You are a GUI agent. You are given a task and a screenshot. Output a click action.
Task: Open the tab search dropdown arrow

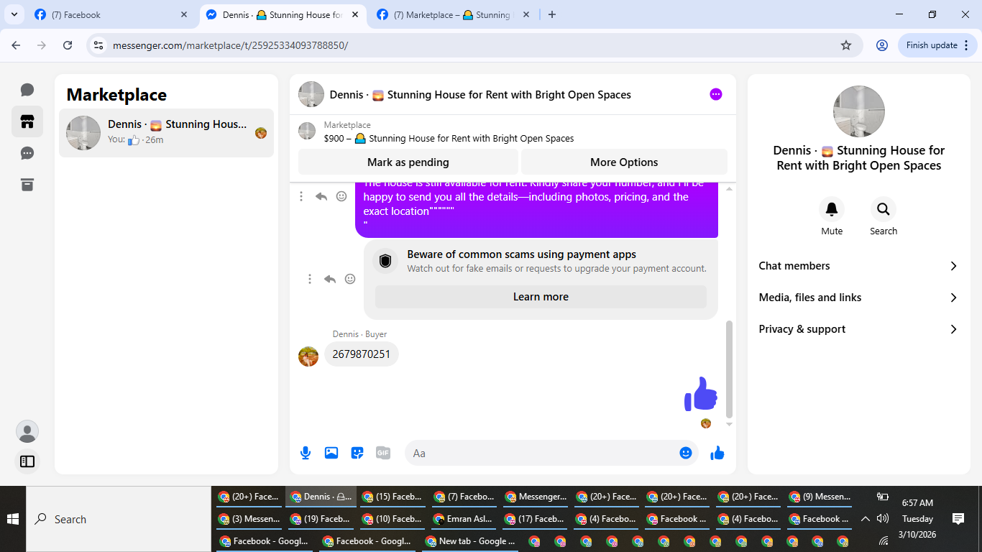[x=14, y=14]
